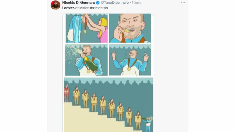The image size is (235, 132).
Task: Open the medal-biting close-up panel
Action: (x=130, y=28)
